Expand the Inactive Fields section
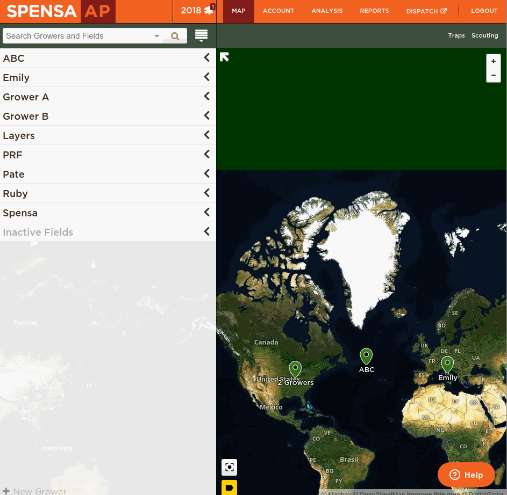The image size is (507, 495). click(x=206, y=232)
